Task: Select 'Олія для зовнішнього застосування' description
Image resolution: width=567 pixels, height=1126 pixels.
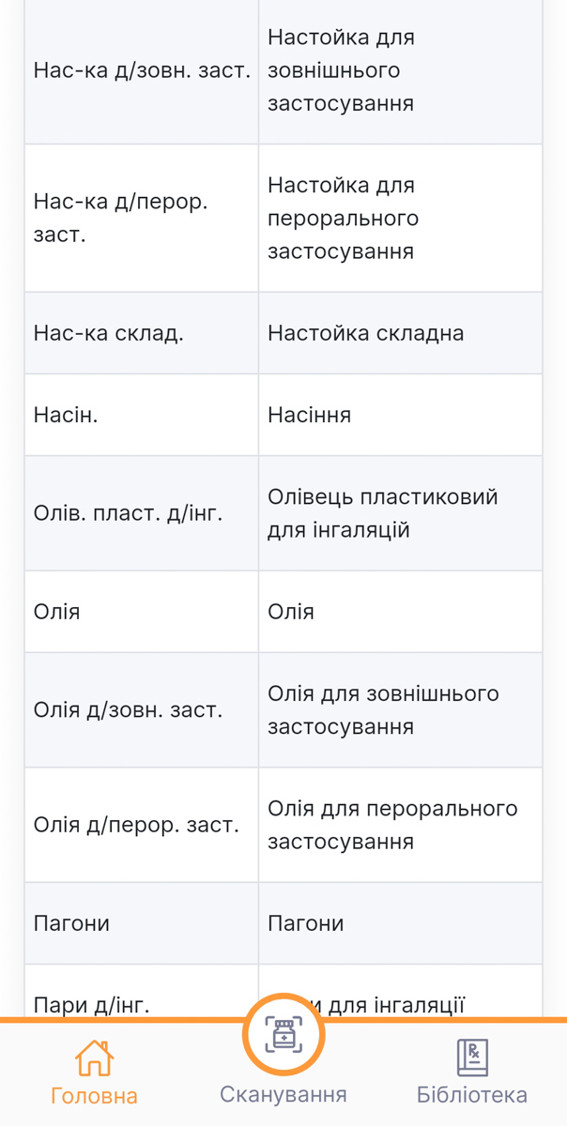Action: tap(383, 710)
